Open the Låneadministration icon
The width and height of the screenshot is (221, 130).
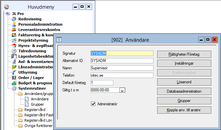tap(14, 67)
